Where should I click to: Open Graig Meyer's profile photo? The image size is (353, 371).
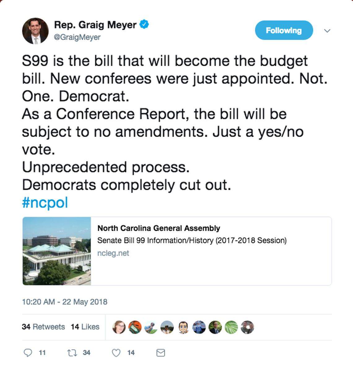click(35, 31)
